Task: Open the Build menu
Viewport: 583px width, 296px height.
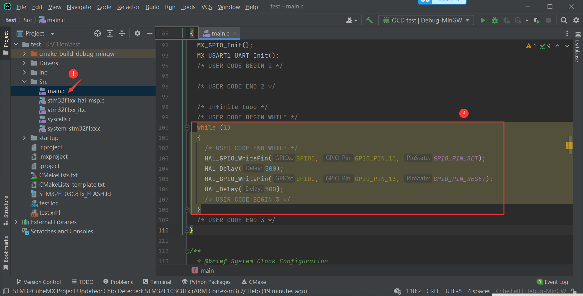Action: click(152, 7)
